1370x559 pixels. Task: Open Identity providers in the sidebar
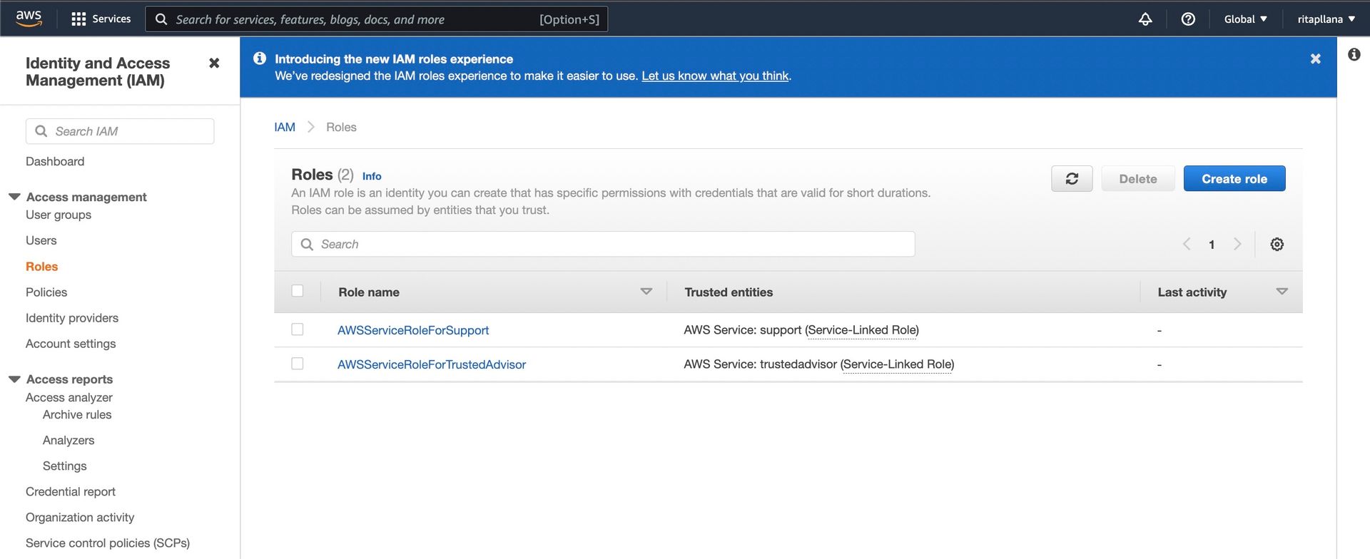[72, 317]
